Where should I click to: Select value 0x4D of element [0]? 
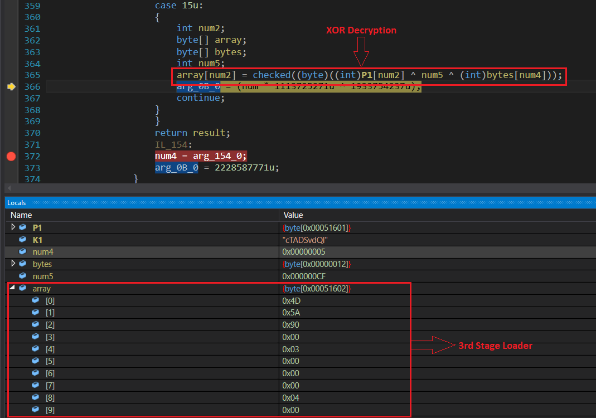pyautogui.click(x=292, y=301)
